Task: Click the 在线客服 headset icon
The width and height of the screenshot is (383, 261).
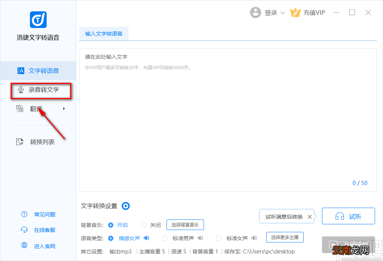Action: (24, 230)
